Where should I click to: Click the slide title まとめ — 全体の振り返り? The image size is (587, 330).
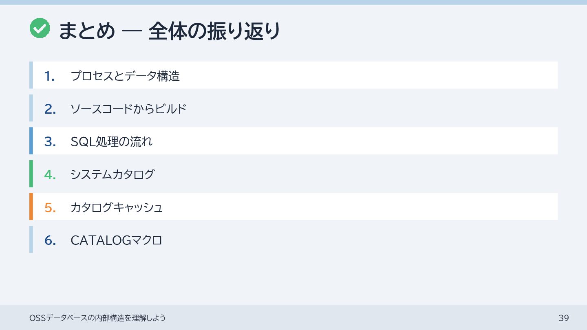coord(170,31)
